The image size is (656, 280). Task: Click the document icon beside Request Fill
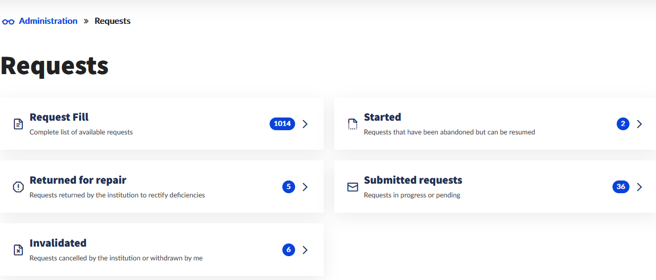18,124
